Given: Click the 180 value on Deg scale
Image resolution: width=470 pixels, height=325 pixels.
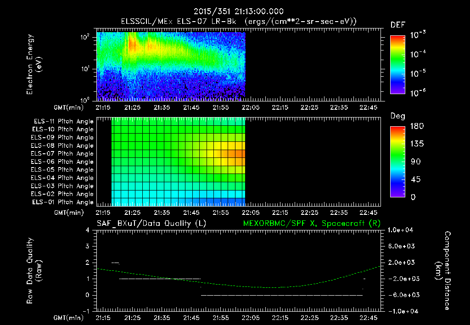Looking at the screenshot, I should (x=417, y=126).
